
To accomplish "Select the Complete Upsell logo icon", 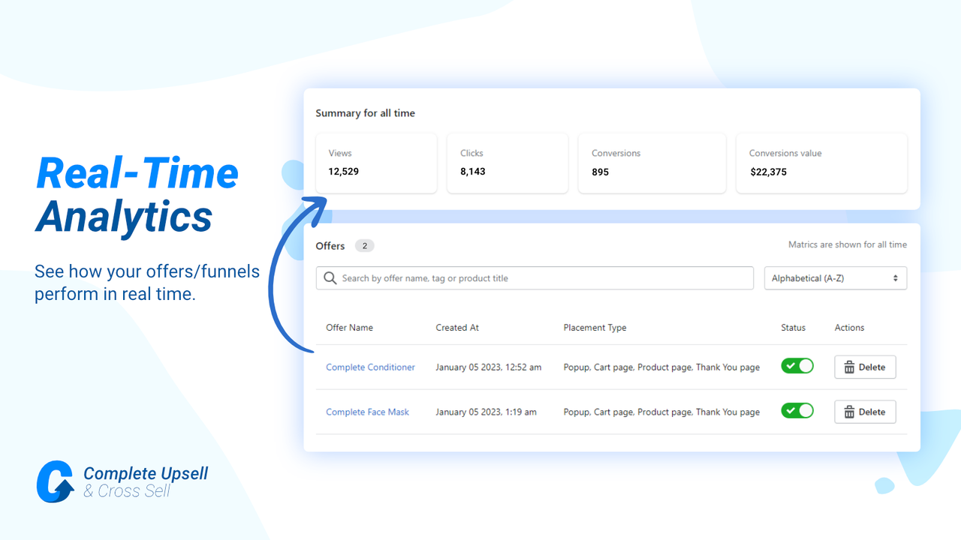I will tap(54, 482).
